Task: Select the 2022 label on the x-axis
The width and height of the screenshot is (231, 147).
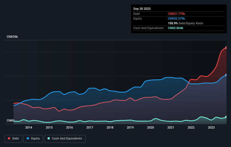Action: pyautogui.click(x=191, y=128)
